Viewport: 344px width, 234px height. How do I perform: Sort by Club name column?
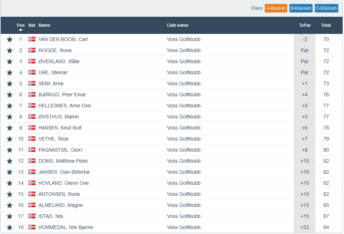177,25
